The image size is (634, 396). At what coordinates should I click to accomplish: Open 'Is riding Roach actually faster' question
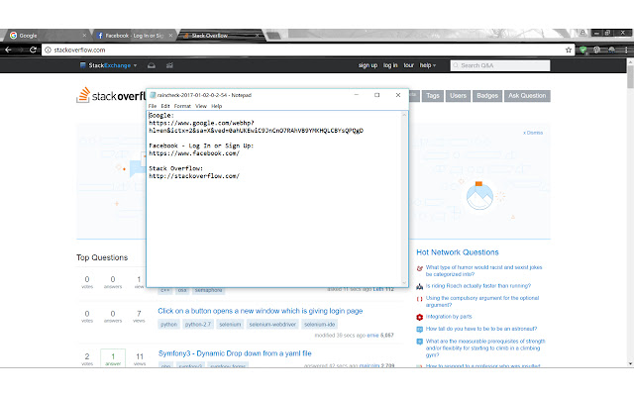[x=478, y=286]
